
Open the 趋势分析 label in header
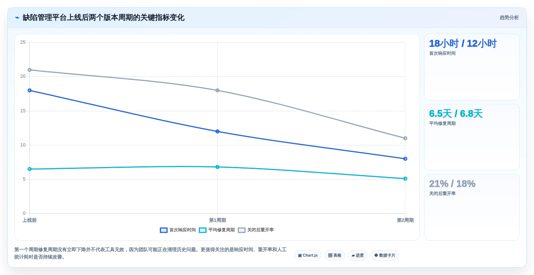coord(509,18)
